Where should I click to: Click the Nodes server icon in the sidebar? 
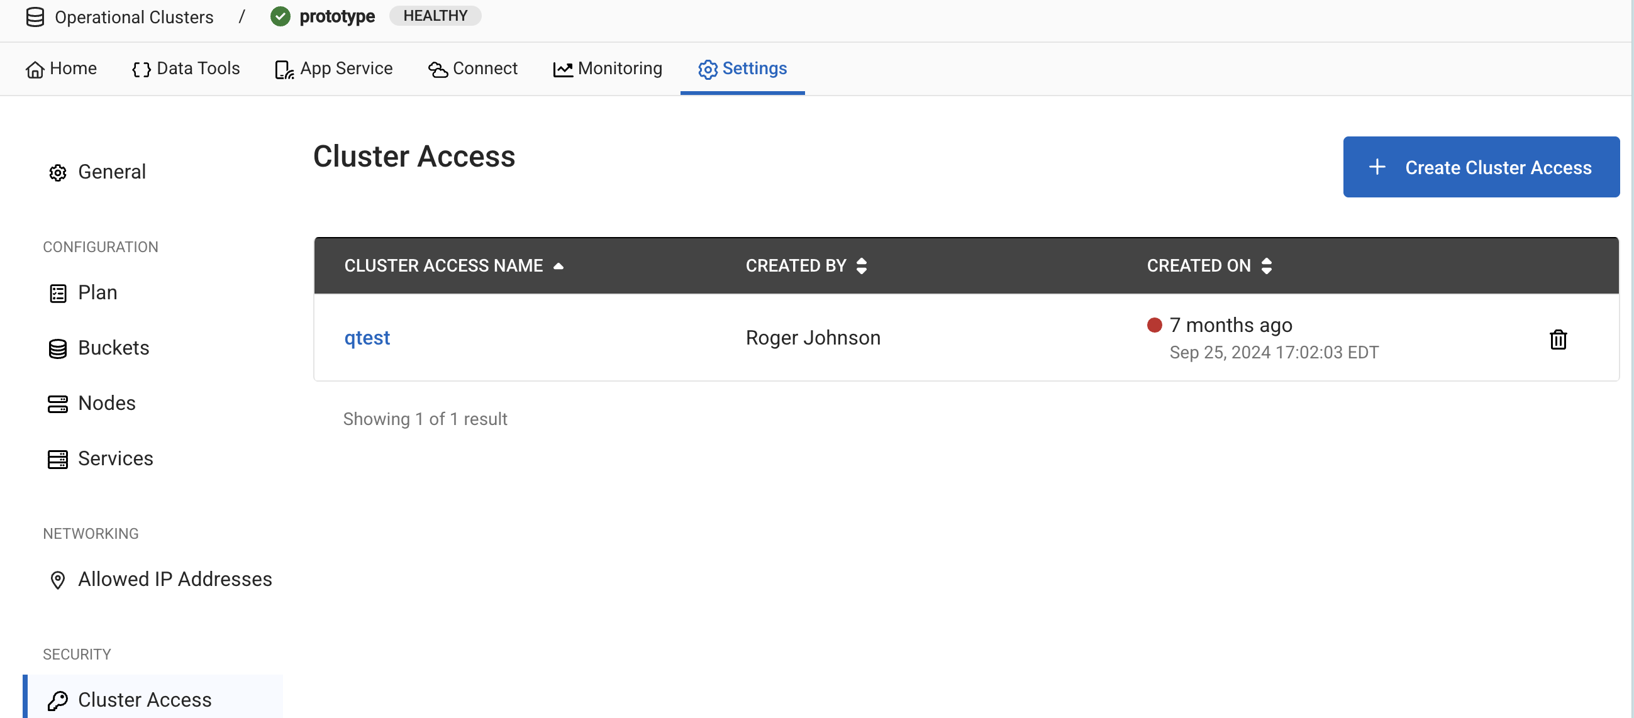pos(58,404)
